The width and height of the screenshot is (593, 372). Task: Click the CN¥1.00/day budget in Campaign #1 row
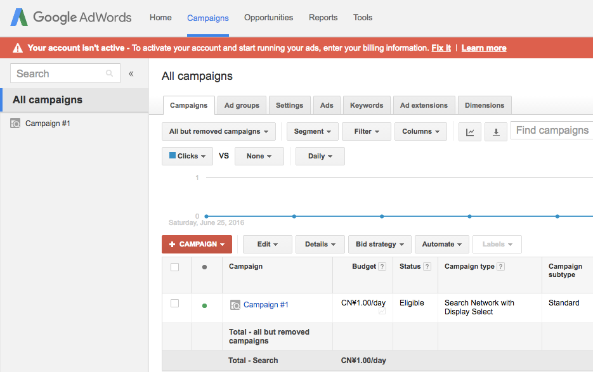pos(363,303)
